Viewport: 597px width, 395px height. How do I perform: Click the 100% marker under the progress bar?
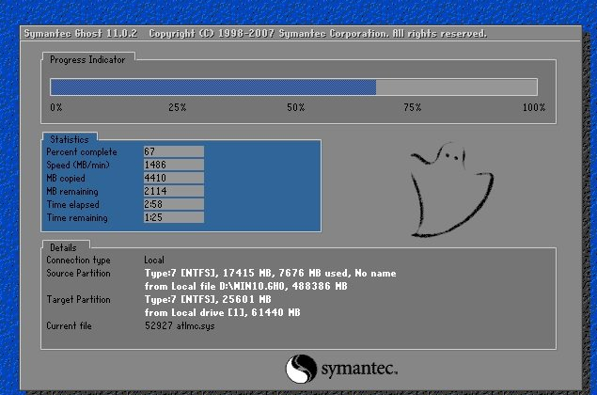[533, 108]
